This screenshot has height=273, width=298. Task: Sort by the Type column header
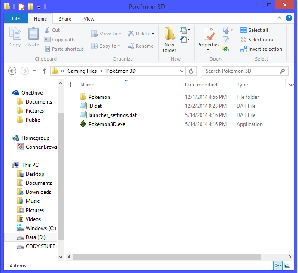(x=242, y=84)
